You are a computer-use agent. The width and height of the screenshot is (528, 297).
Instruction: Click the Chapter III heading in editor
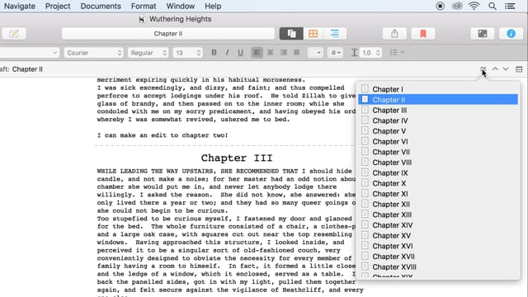(237, 158)
